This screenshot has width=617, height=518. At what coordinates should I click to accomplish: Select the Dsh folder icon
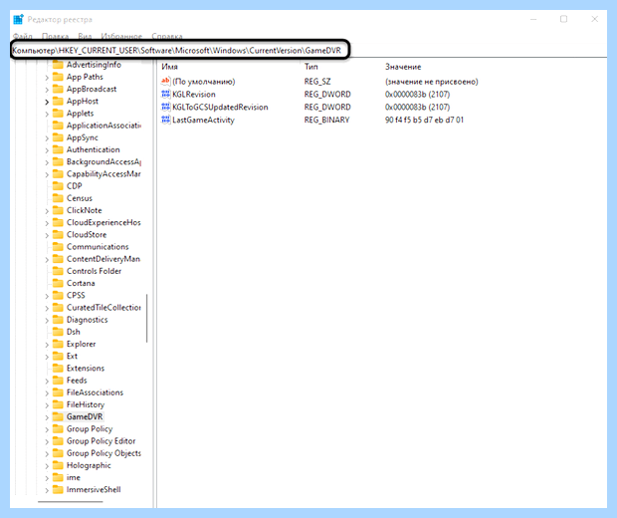click(x=58, y=332)
